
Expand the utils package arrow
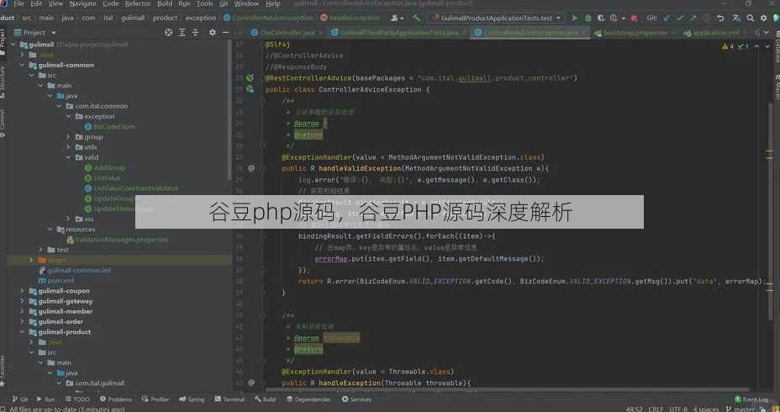click(x=69, y=147)
